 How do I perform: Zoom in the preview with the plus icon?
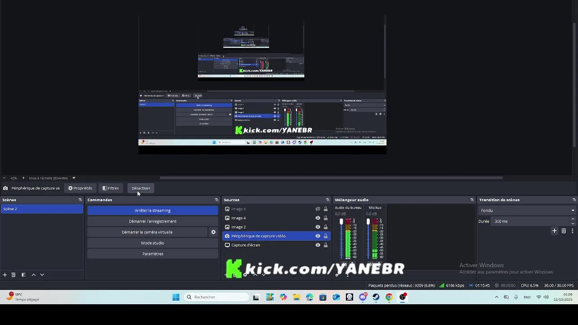pos(23,178)
